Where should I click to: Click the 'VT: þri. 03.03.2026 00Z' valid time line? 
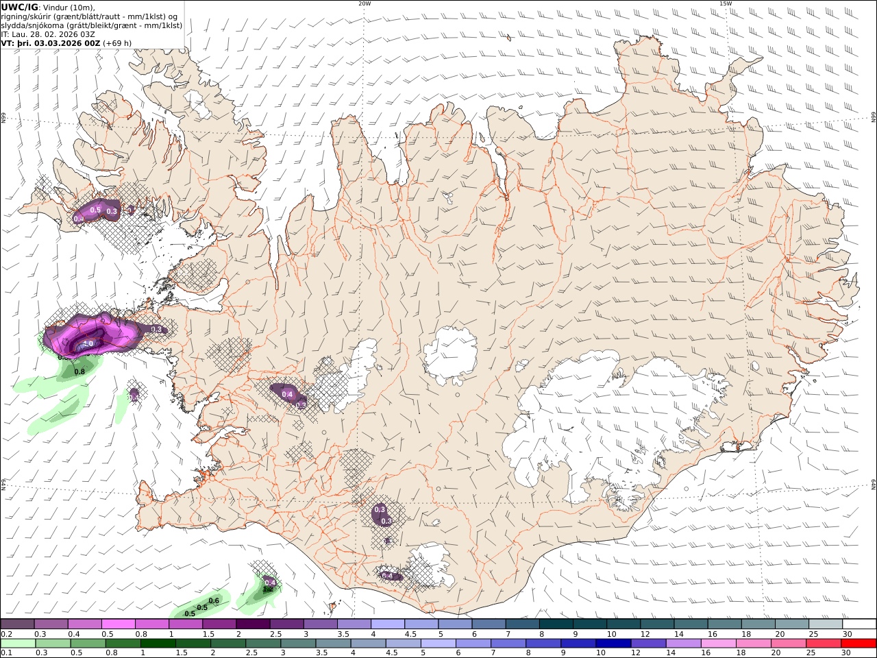(51, 42)
